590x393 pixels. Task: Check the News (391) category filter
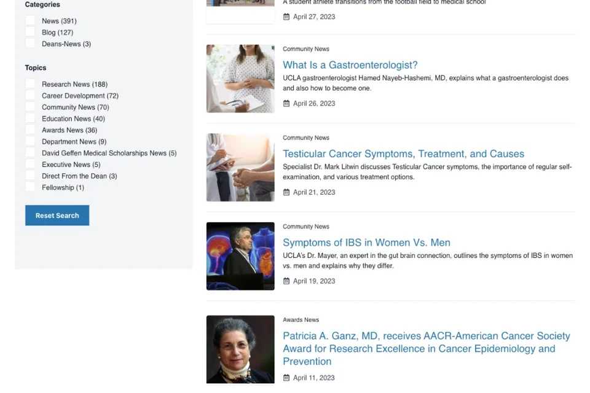[30, 20]
